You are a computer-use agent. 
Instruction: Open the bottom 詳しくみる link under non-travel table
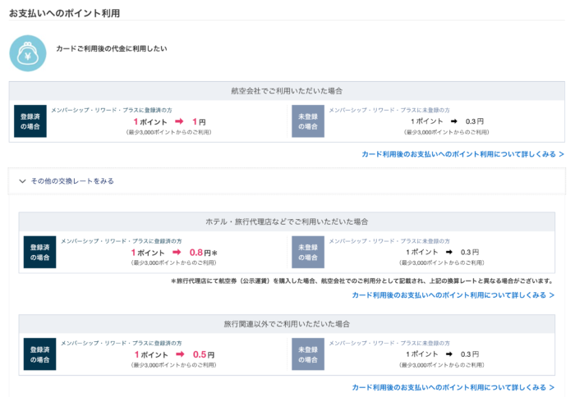(x=453, y=387)
